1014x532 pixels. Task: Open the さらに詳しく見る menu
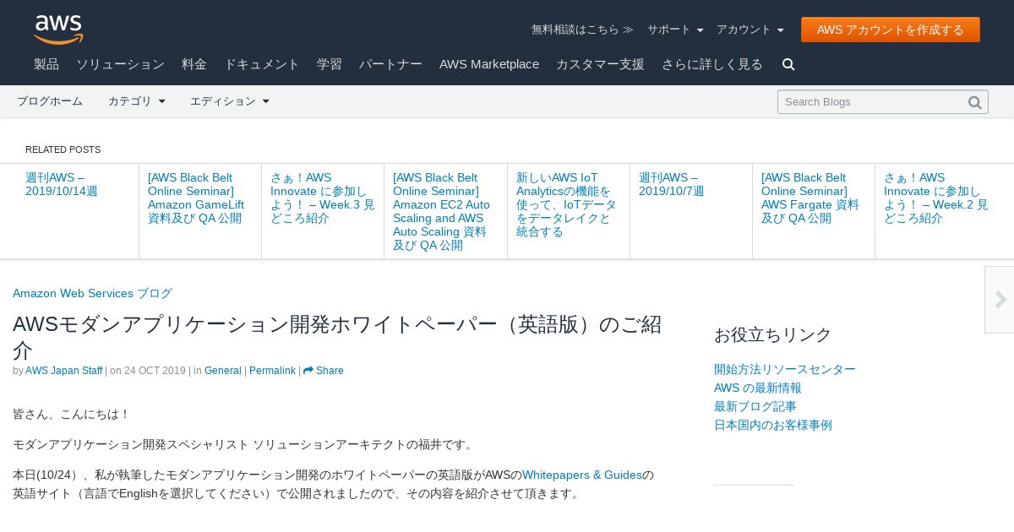coord(712,64)
